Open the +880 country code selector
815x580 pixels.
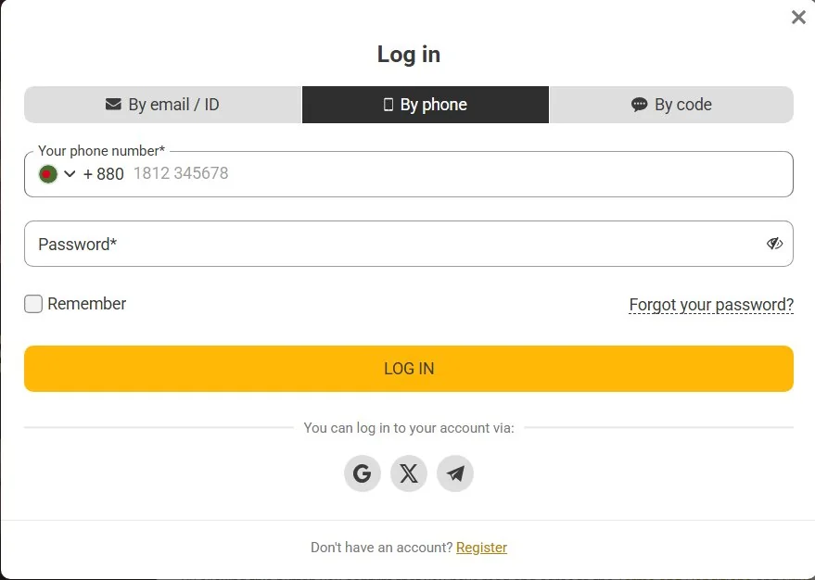[103, 174]
